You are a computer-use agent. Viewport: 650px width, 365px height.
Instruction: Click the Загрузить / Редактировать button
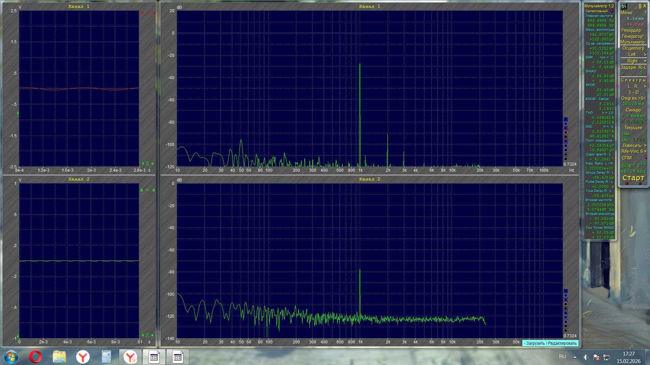(x=550, y=343)
